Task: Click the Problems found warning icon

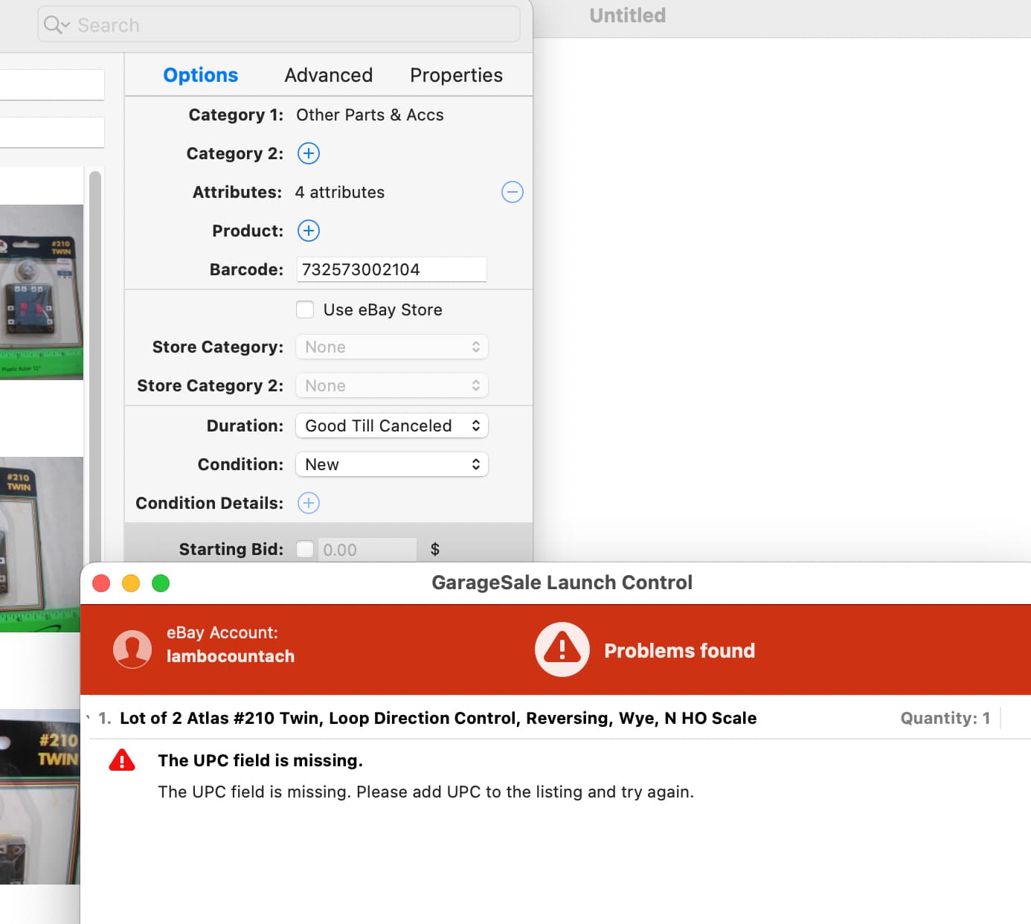Action: 562,649
